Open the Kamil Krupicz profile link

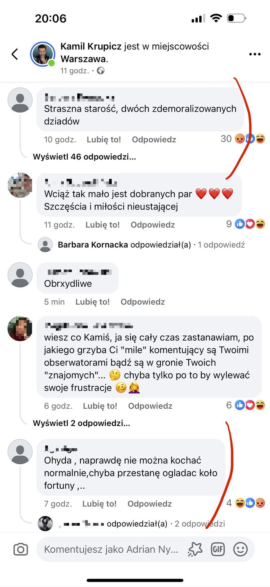point(91,46)
